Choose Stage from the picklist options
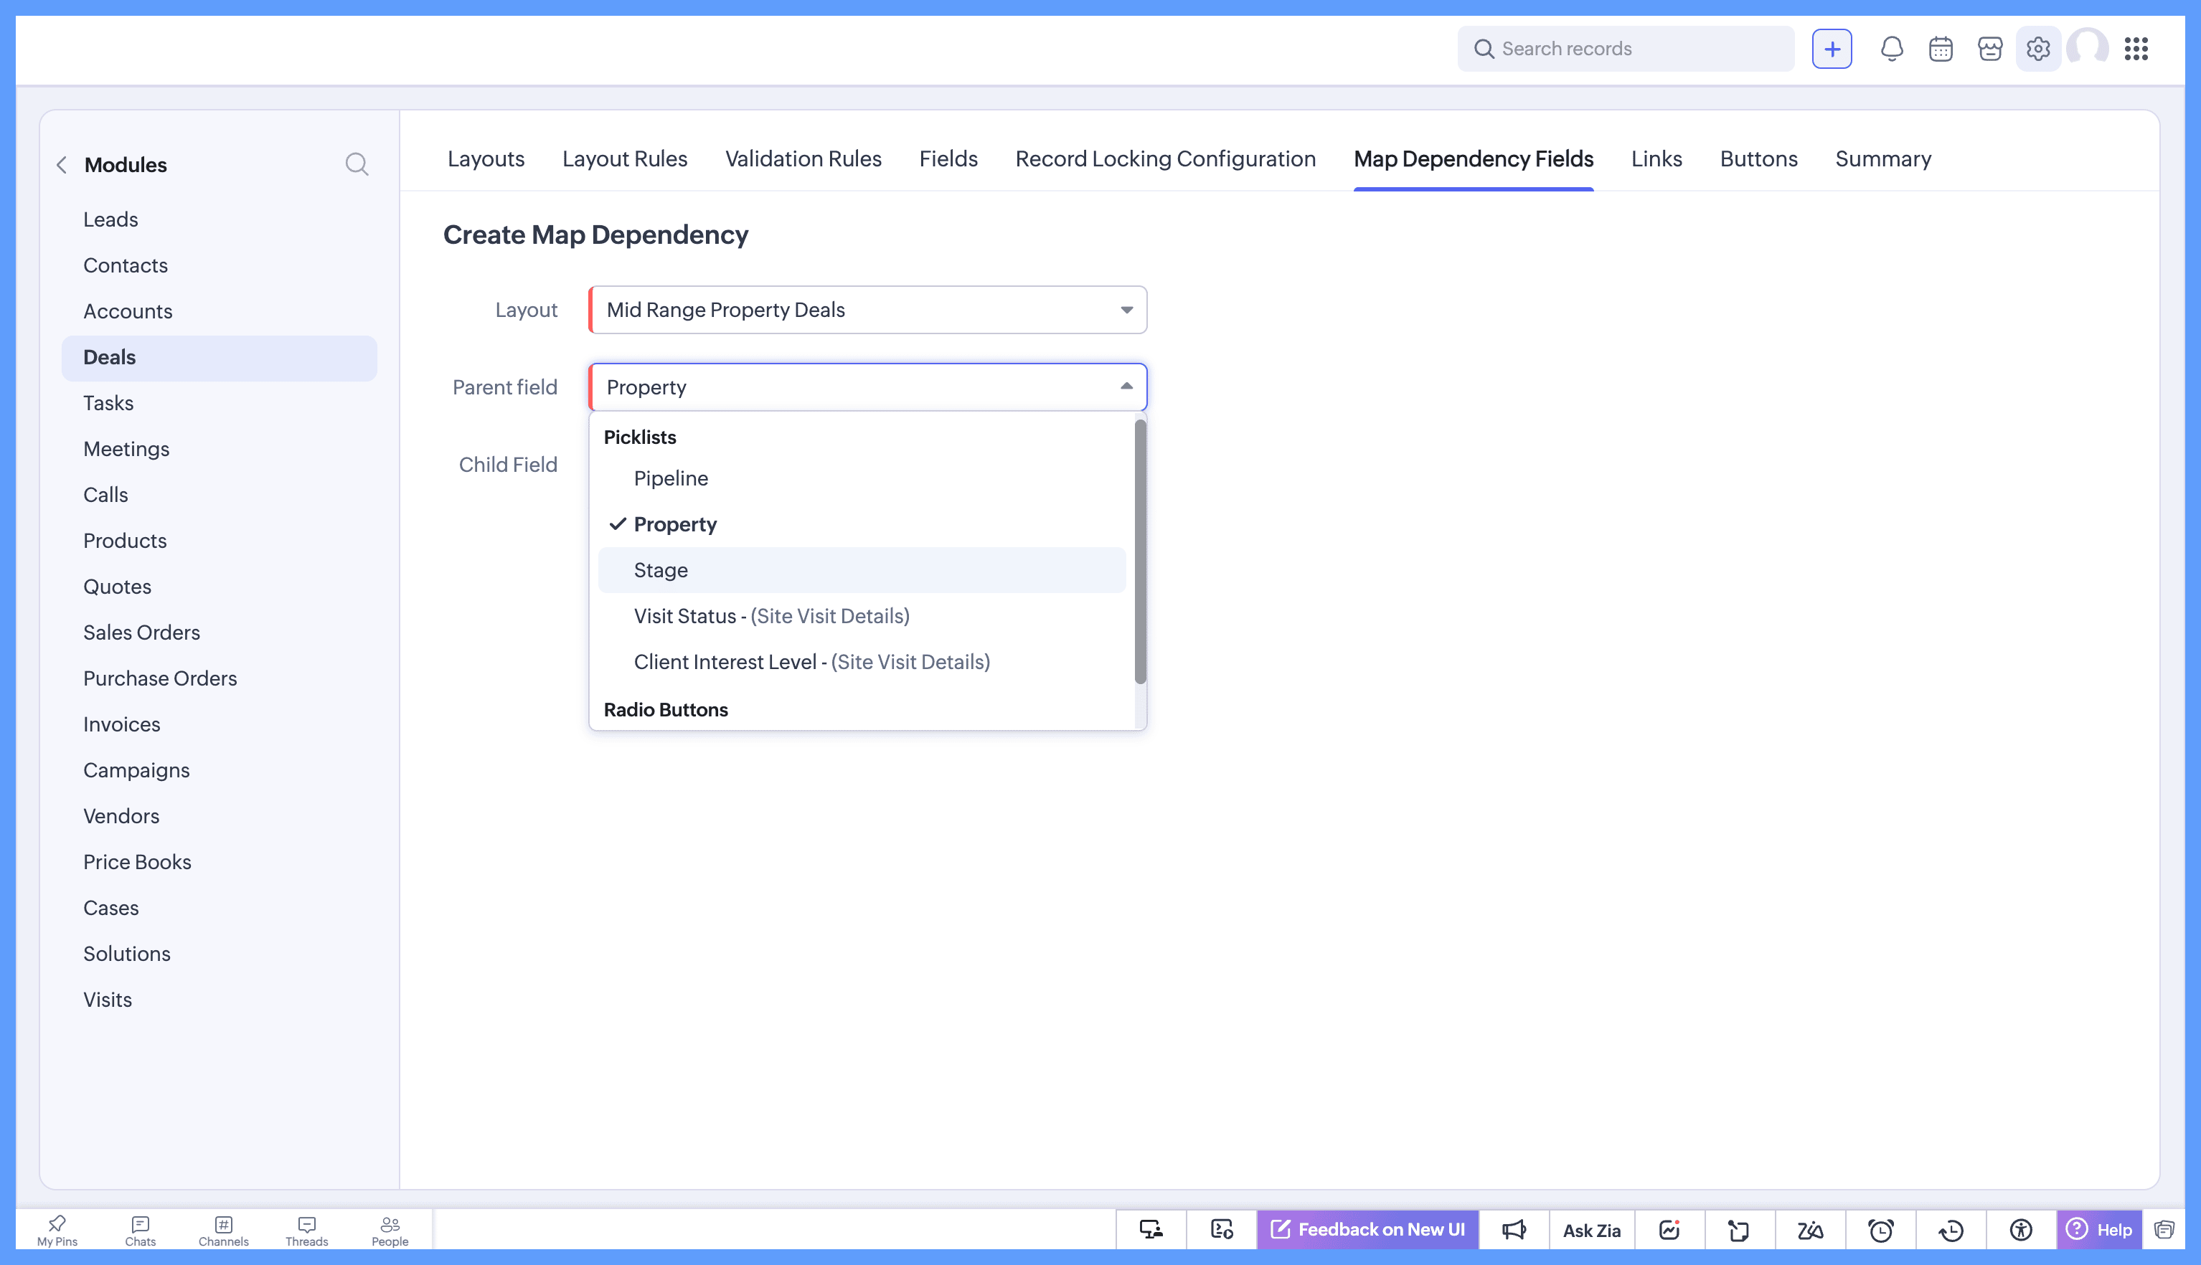This screenshot has height=1265, width=2201. point(661,570)
